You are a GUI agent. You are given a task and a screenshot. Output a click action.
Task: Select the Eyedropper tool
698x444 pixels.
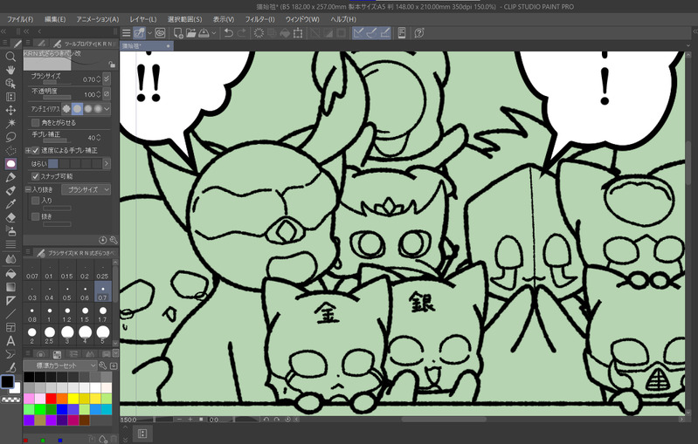pos(10,204)
